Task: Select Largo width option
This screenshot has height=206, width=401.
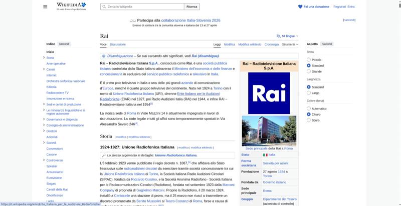Action: 309,93
